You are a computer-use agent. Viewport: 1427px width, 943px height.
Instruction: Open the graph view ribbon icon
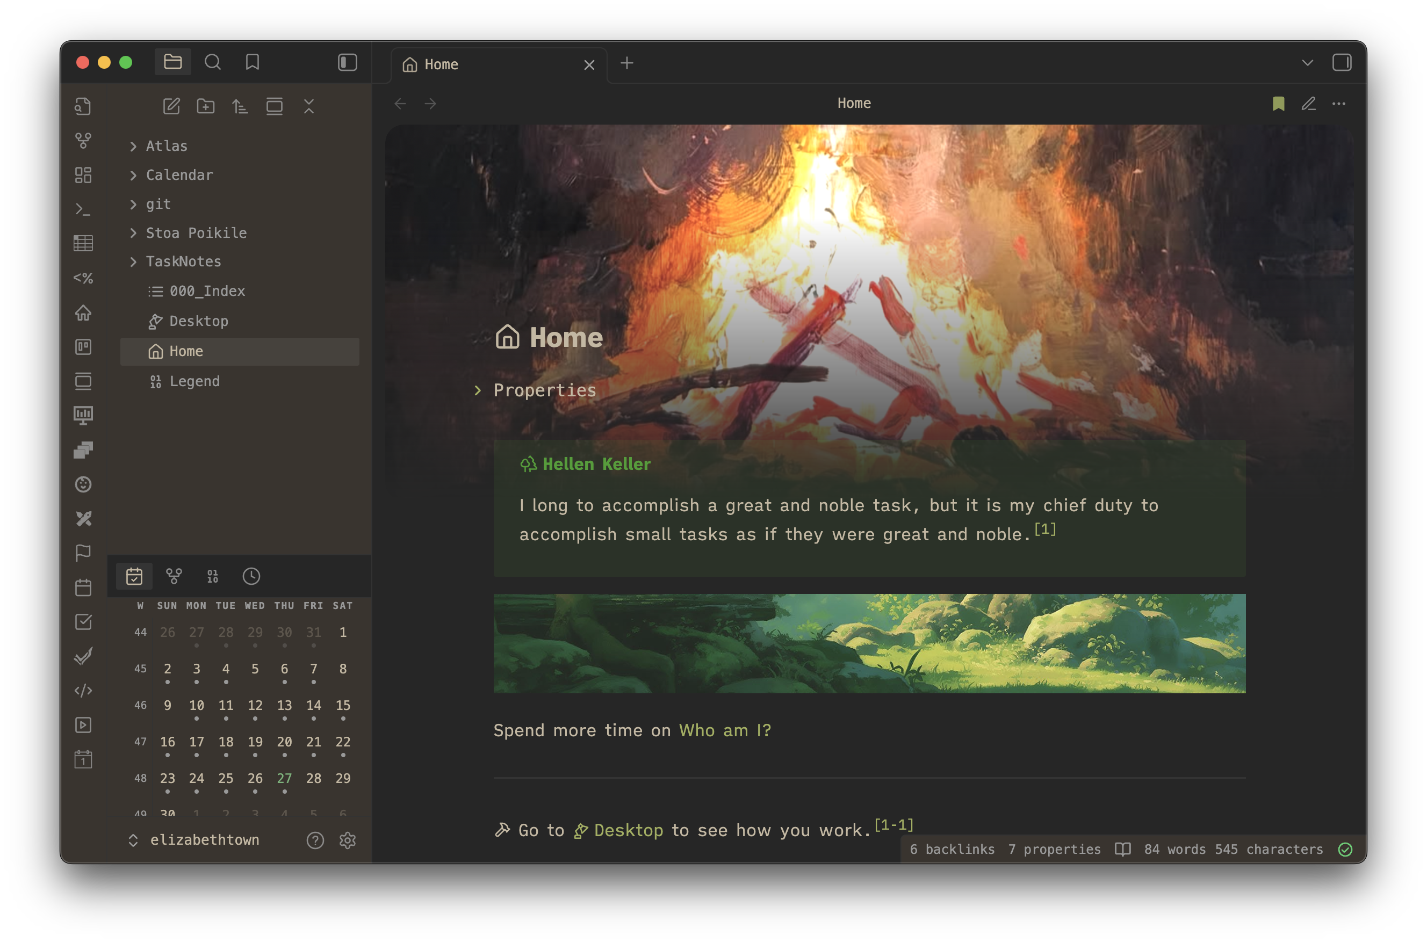[83, 141]
